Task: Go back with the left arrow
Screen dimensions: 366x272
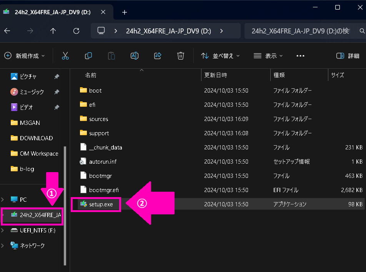Action: pos(7,31)
